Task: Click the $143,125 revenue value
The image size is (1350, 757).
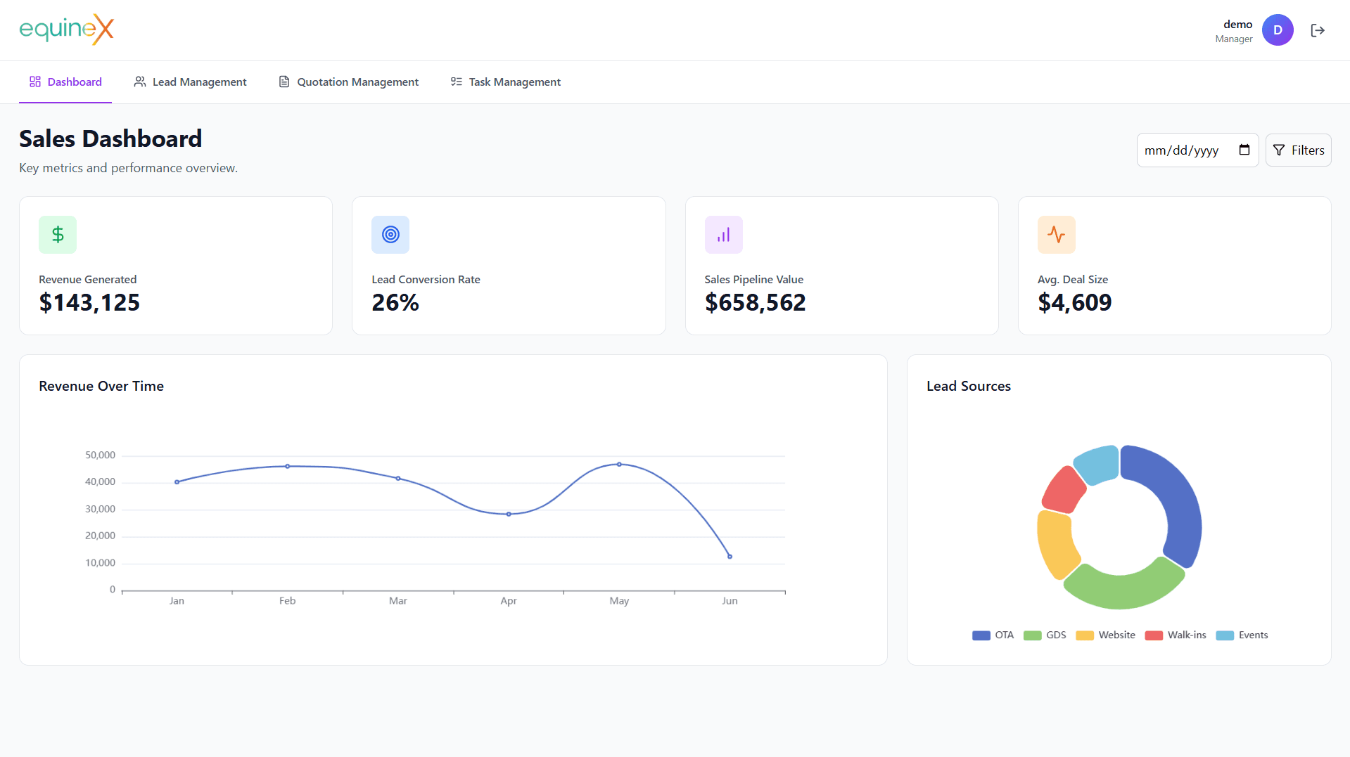Action: [89, 302]
